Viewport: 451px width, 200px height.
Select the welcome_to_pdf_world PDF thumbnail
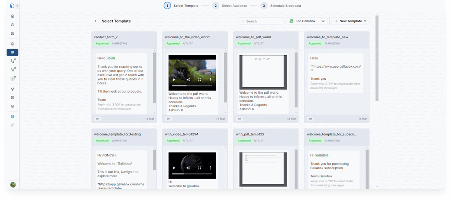pyautogui.click(x=263, y=72)
